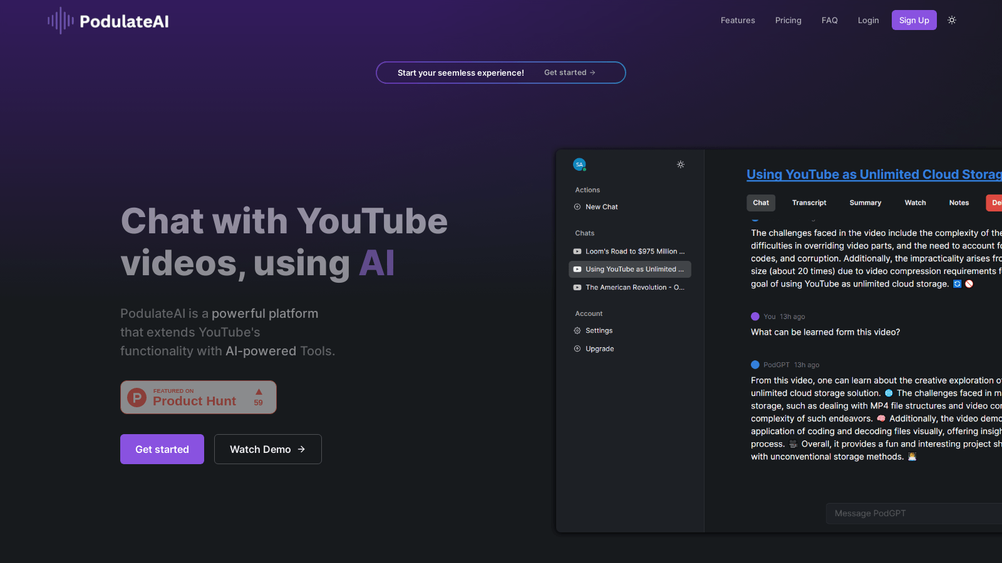Click YouTube icon beside Loom's Road chat

click(577, 251)
